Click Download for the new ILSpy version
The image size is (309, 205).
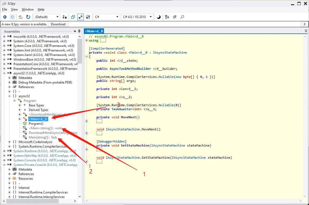58,24
